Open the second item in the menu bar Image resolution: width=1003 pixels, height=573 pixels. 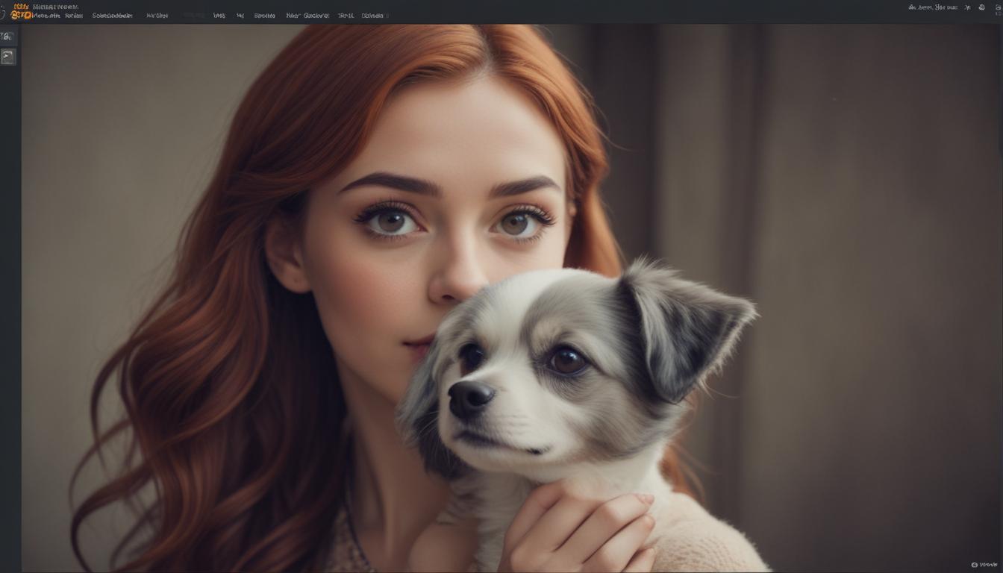coord(74,16)
